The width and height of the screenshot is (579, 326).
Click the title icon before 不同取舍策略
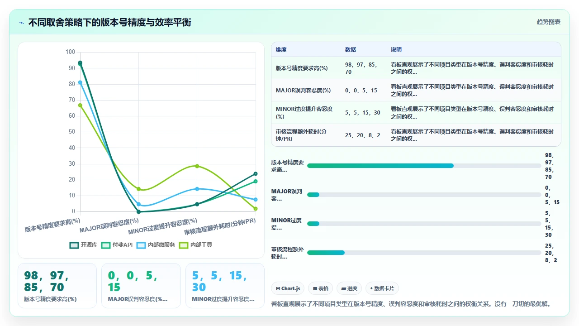(21, 22)
